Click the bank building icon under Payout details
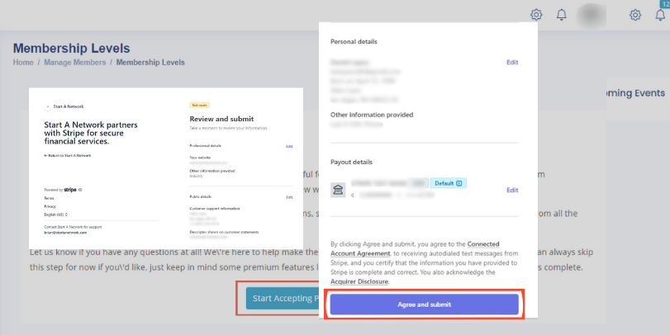This screenshot has width=670, height=335. tap(339, 191)
